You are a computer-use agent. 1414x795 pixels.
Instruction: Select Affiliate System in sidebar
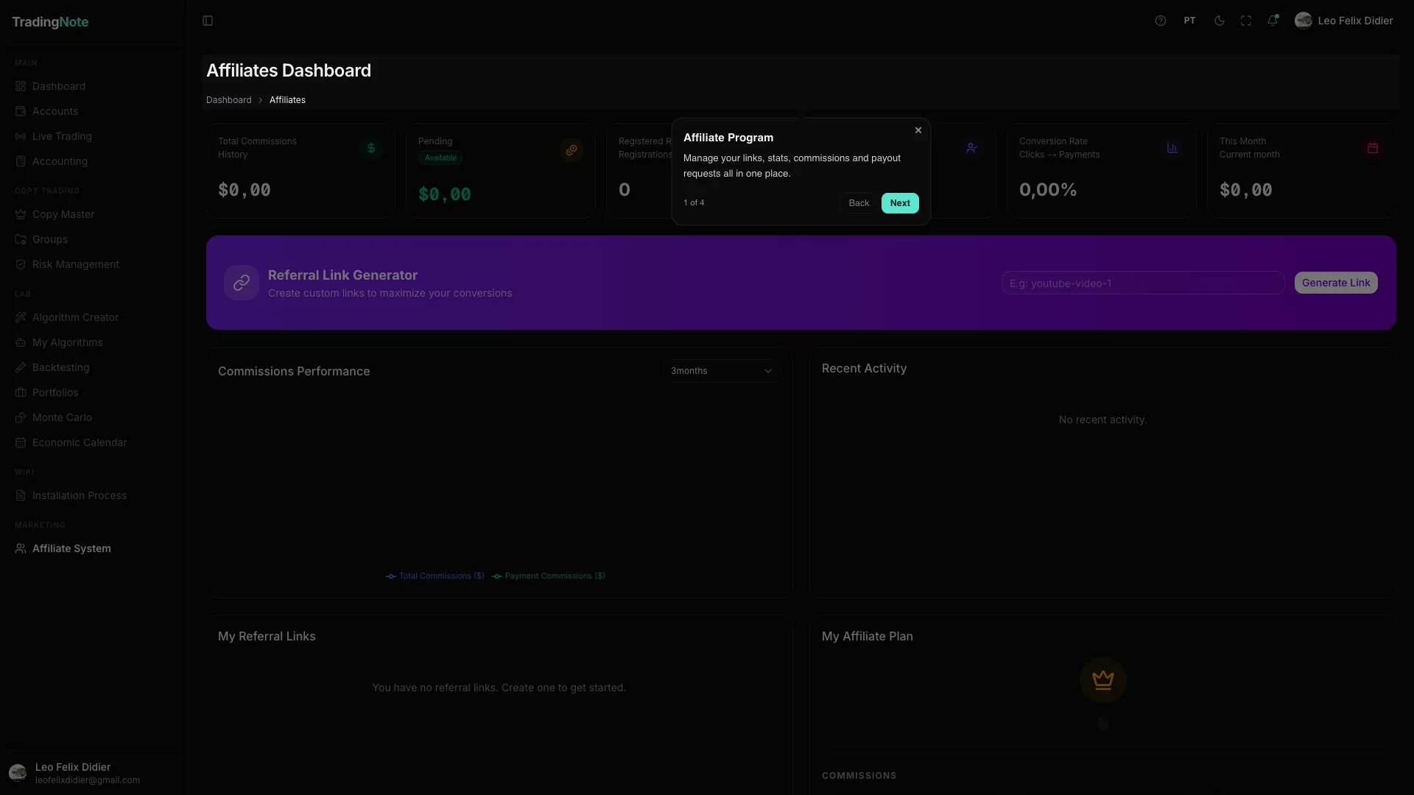(x=93, y=548)
